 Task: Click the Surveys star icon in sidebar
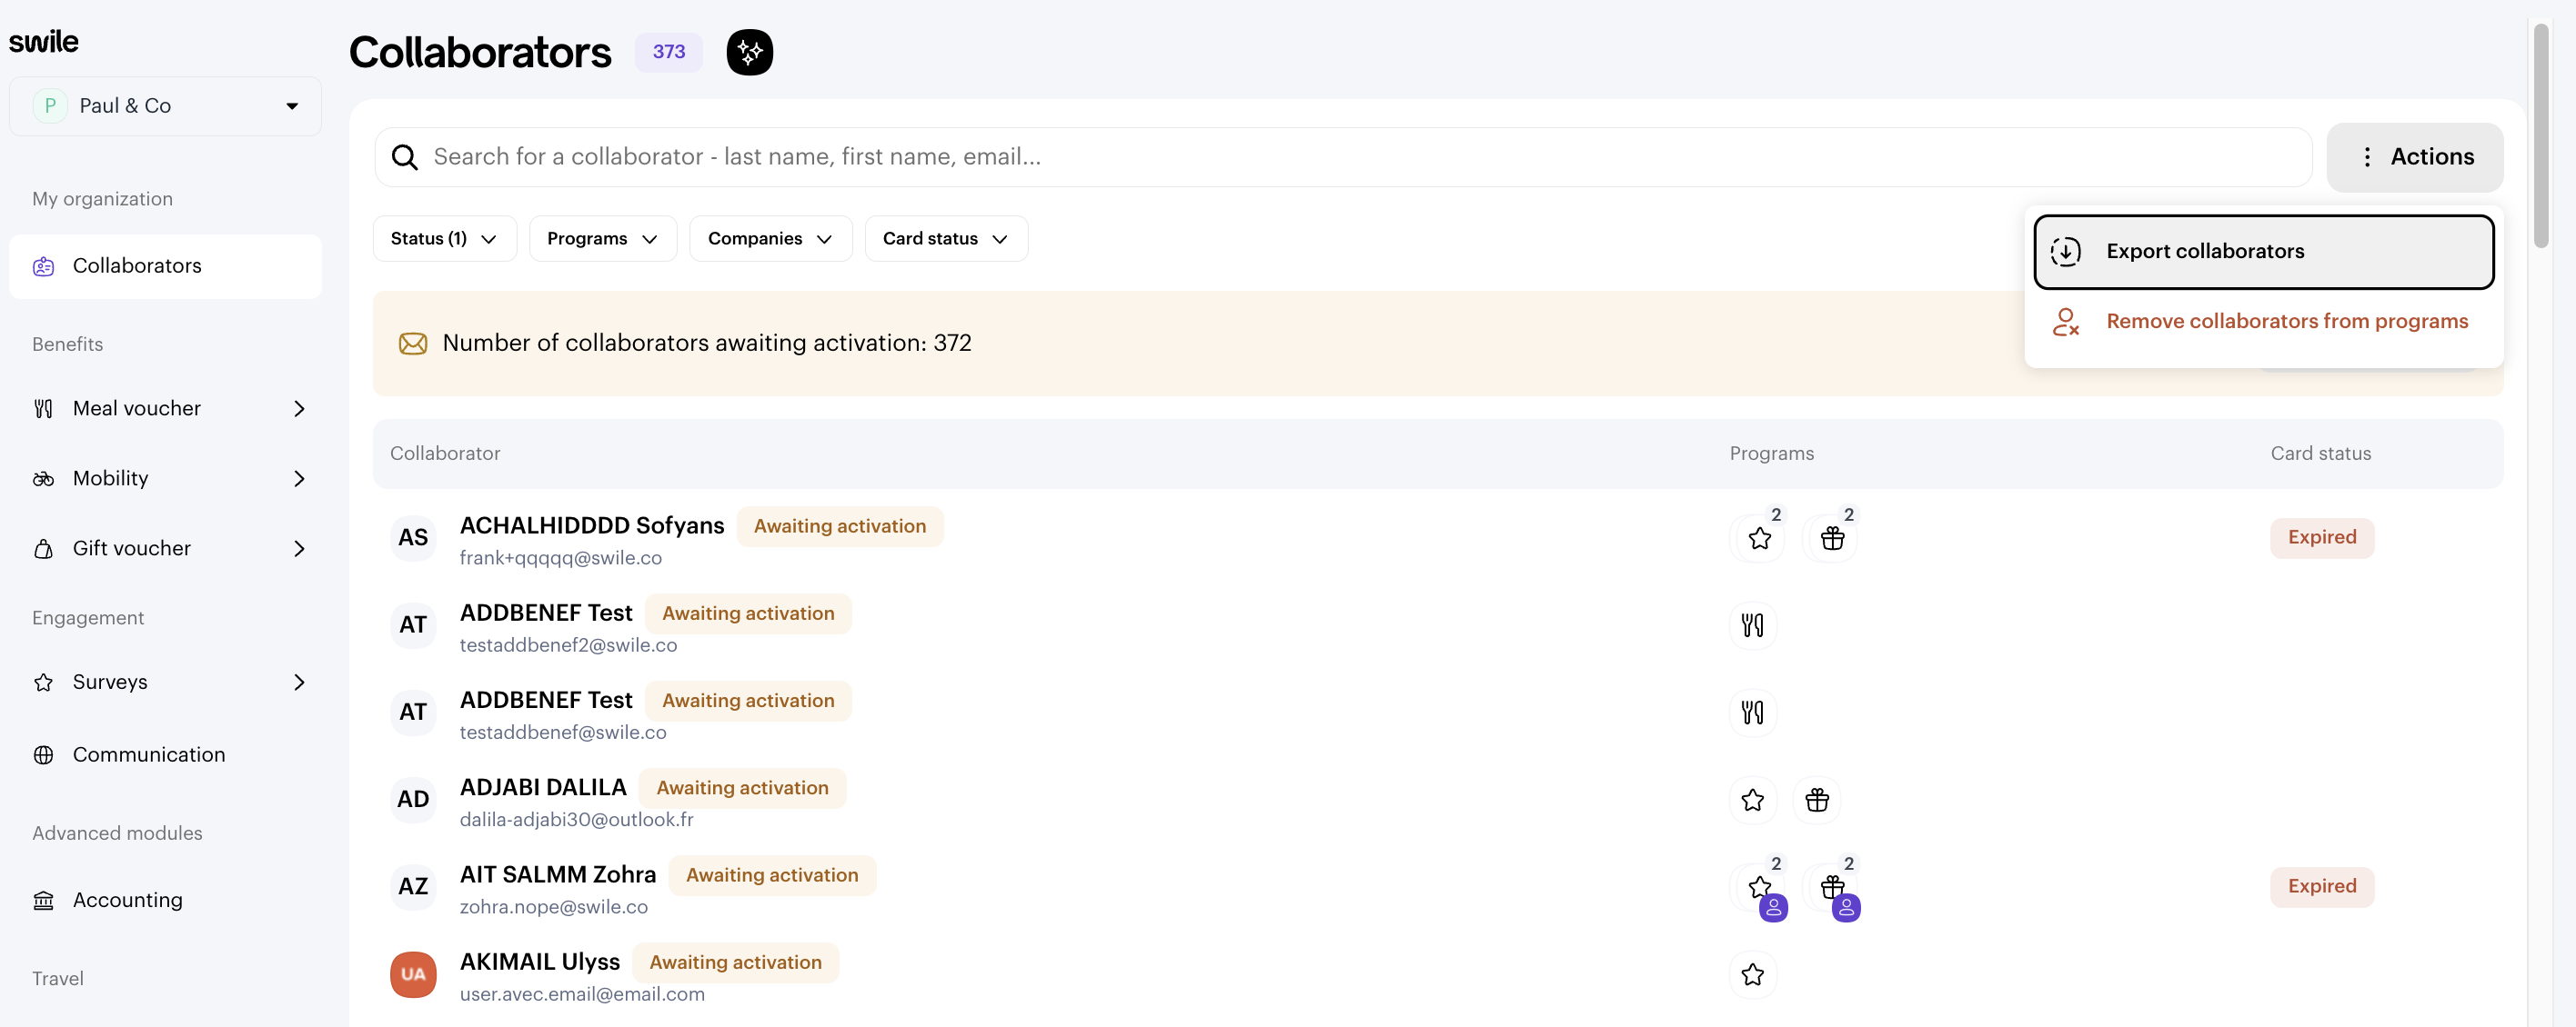click(x=43, y=683)
